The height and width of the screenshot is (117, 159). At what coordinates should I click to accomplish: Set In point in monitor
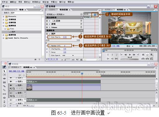pyautogui.click(x=108, y=55)
